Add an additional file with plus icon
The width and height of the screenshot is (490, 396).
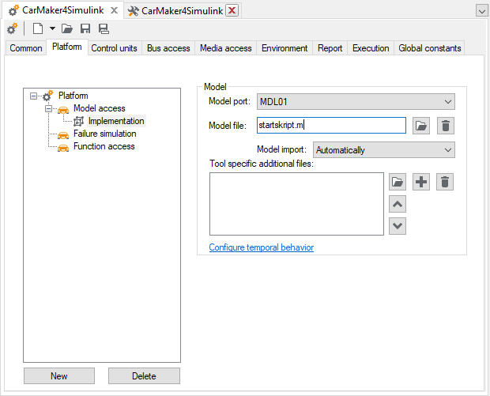(x=421, y=182)
